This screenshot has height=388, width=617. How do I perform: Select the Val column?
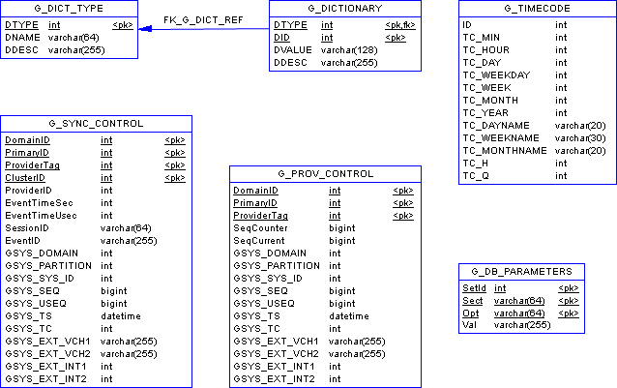click(x=469, y=325)
